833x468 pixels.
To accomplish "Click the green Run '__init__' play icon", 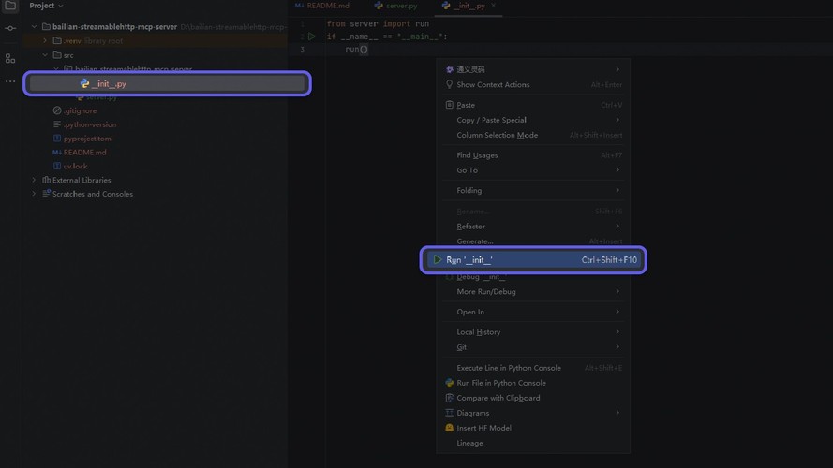I will point(437,260).
